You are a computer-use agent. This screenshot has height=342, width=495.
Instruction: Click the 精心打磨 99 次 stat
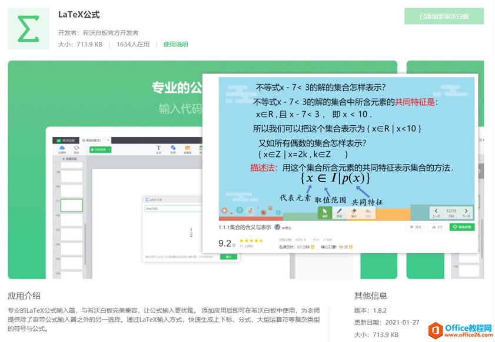337,247
